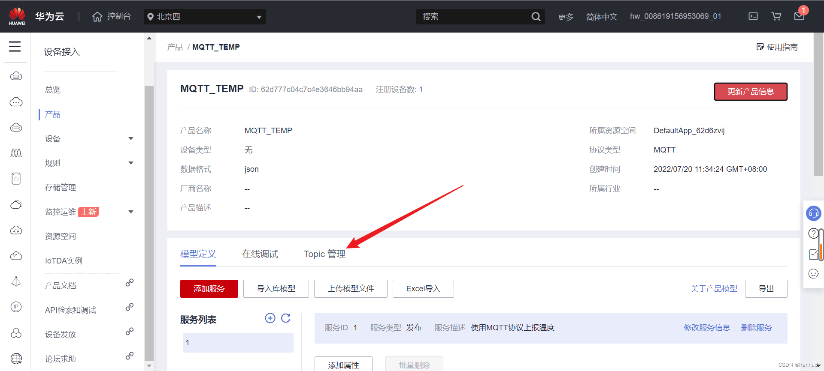Click the 产品 breadcrumb link
824x371 pixels.
pos(175,47)
